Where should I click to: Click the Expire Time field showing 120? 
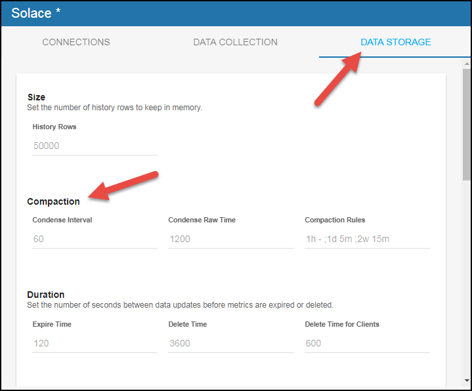click(95, 343)
